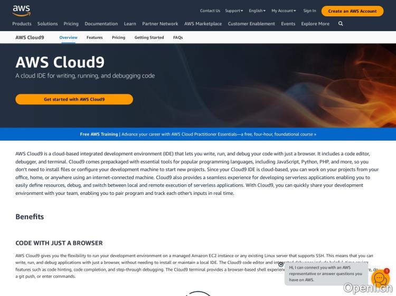Expand the English language dropdown

click(x=257, y=11)
